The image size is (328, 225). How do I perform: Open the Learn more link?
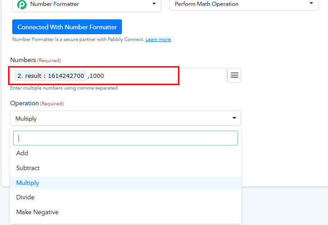click(x=158, y=40)
